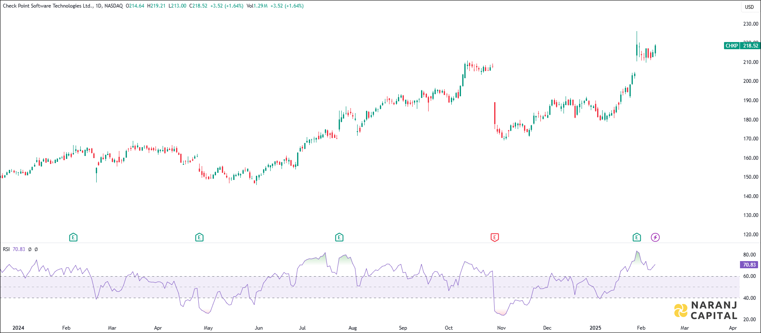This screenshot has height=333, width=761.
Task: Click the 140.00 price axis label
Action: click(750, 196)
